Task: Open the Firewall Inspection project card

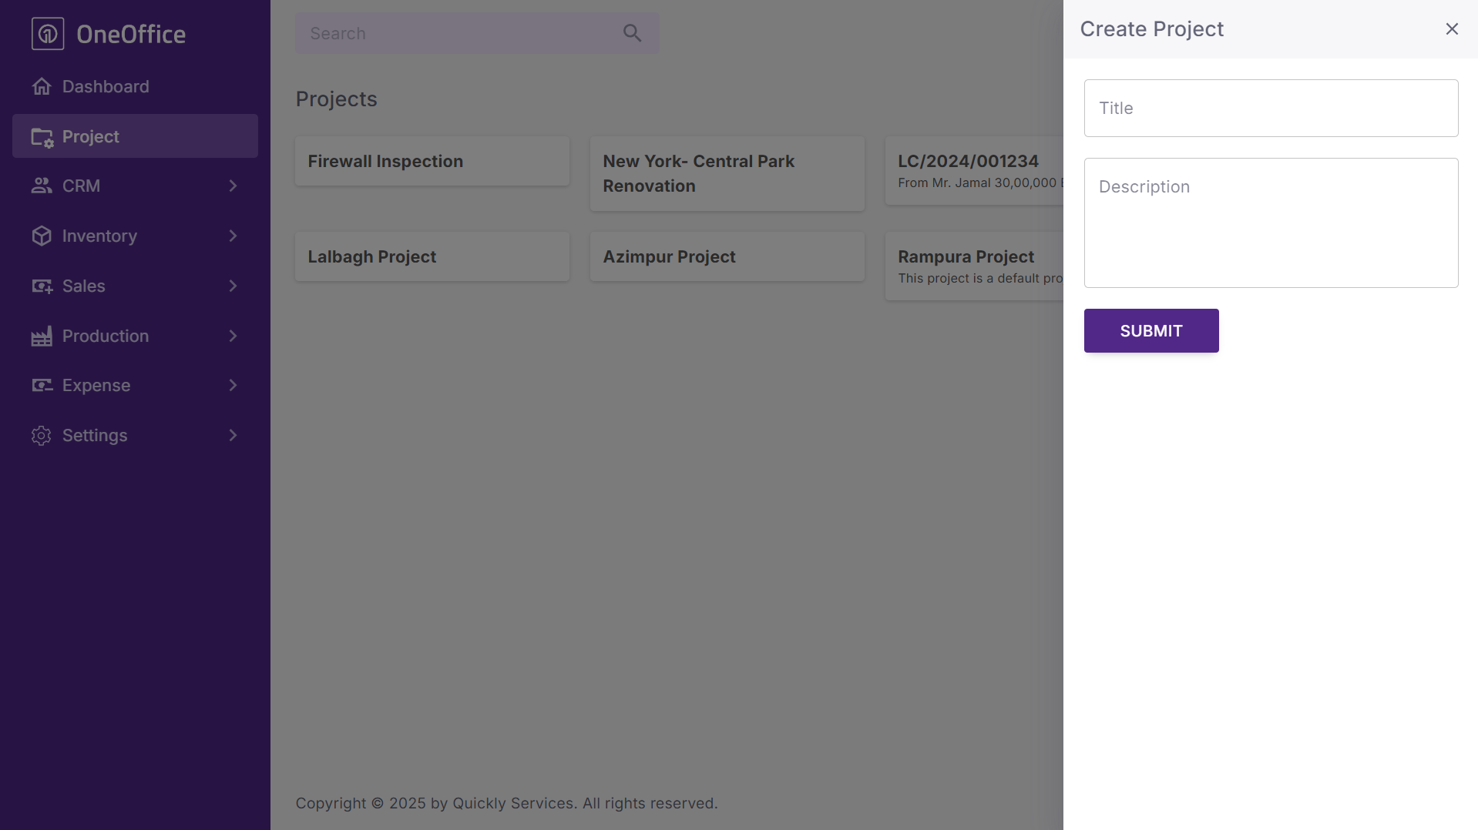Action: pyautogui.click(x=432, y=161)
